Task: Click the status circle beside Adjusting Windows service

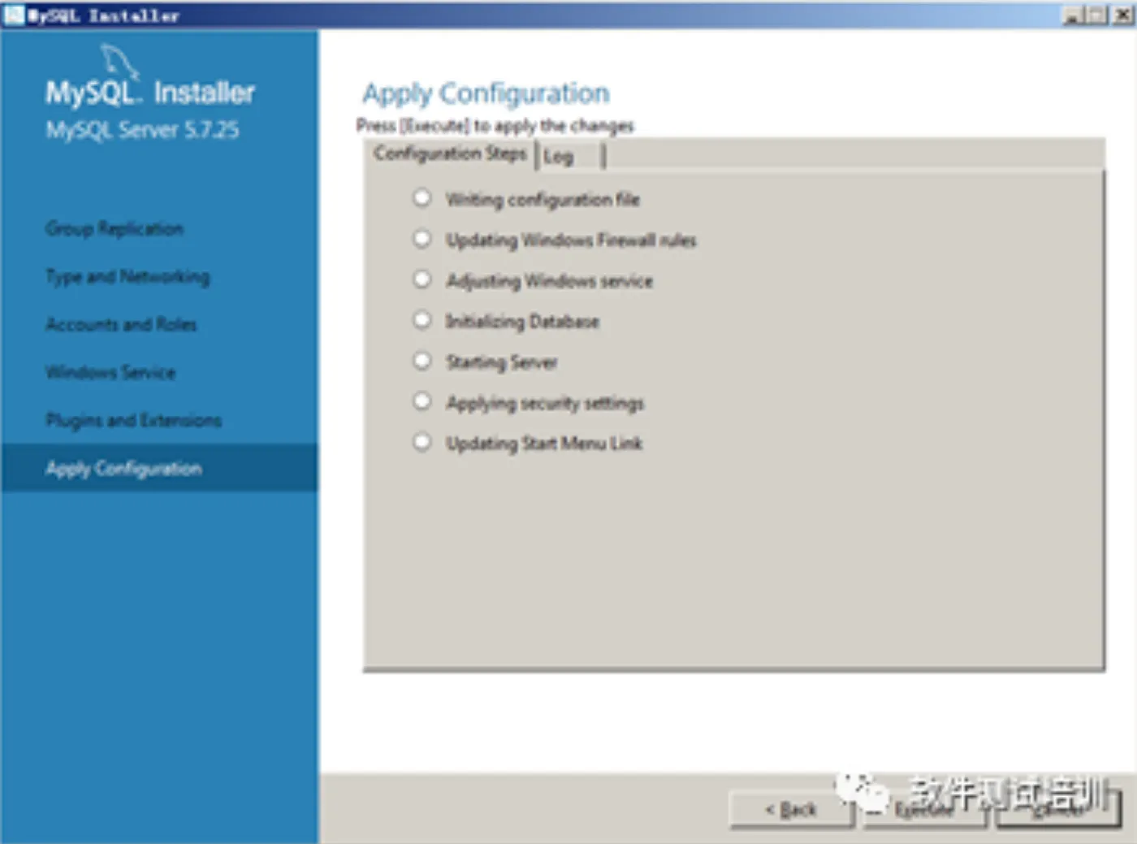Action: coord(422,279)
